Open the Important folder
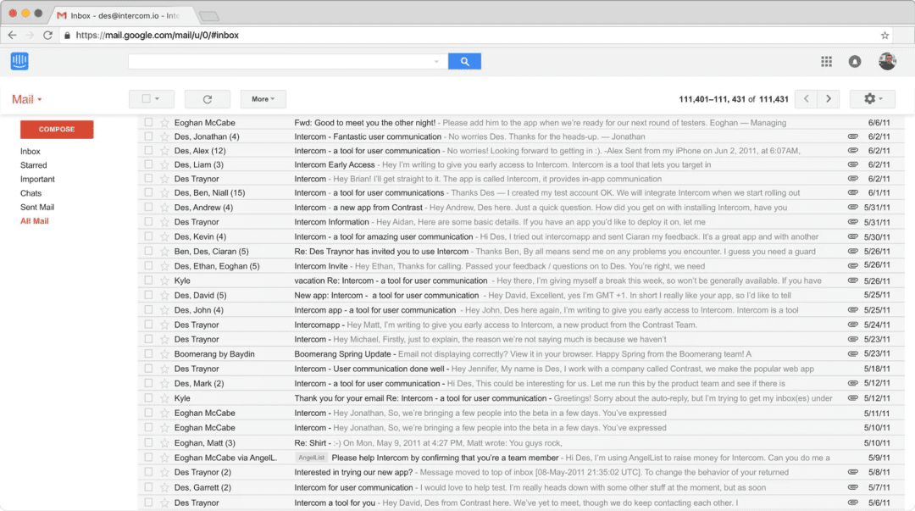This screenshot has height=511, width=915. point(37,180)
